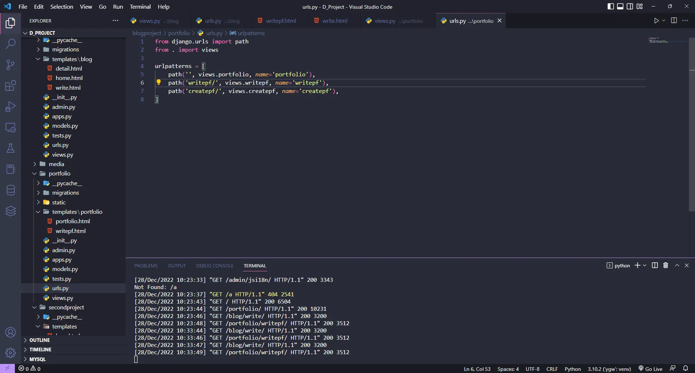This screenshot has height=373, width=695.
Task: Open Run and Debug view
Action: tap(10, 107)
